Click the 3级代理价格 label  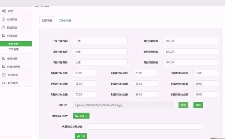point(151,62)
